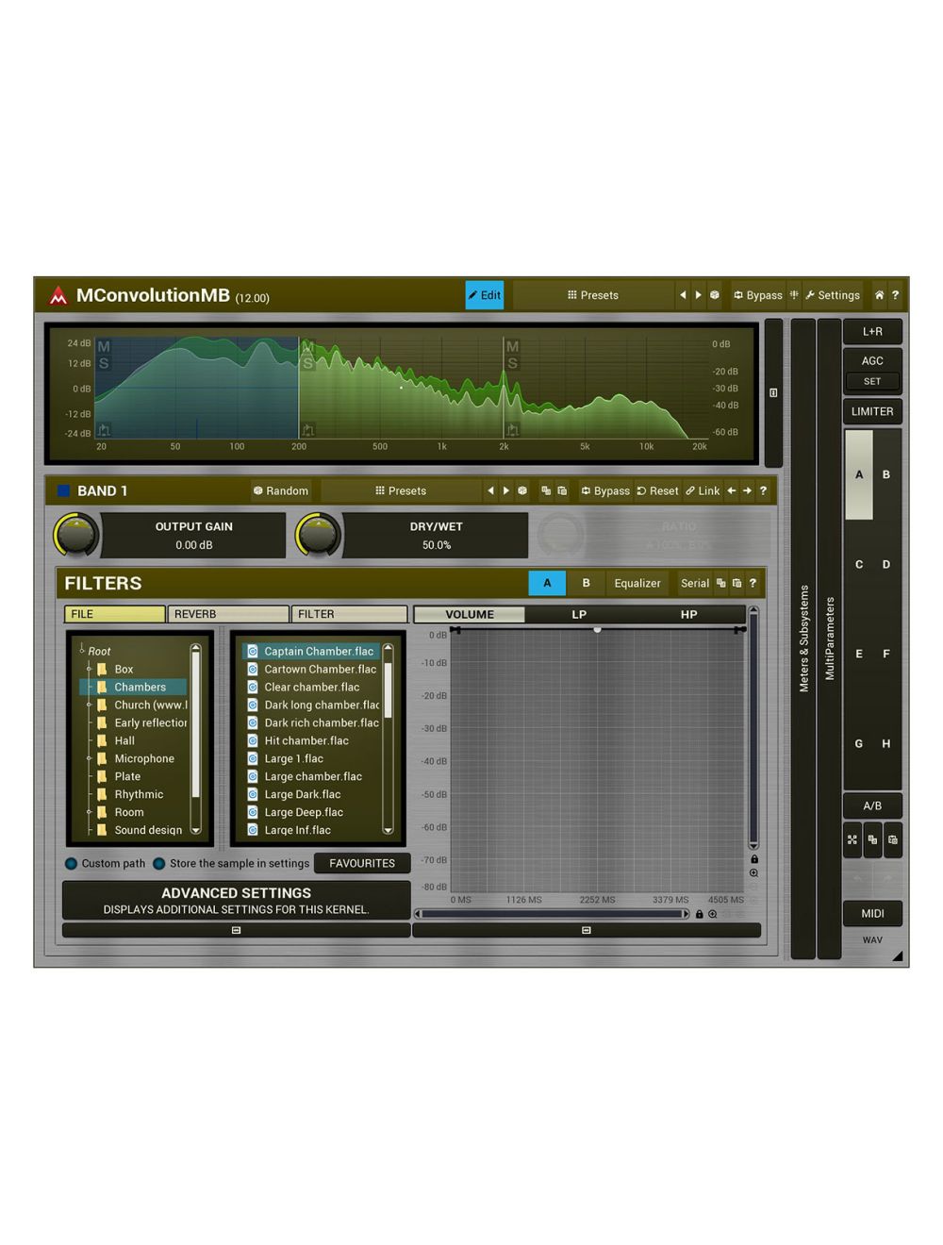943x1245 pixels.
Task: Expand the Church folder in the tree
Action: coord(88,705)
